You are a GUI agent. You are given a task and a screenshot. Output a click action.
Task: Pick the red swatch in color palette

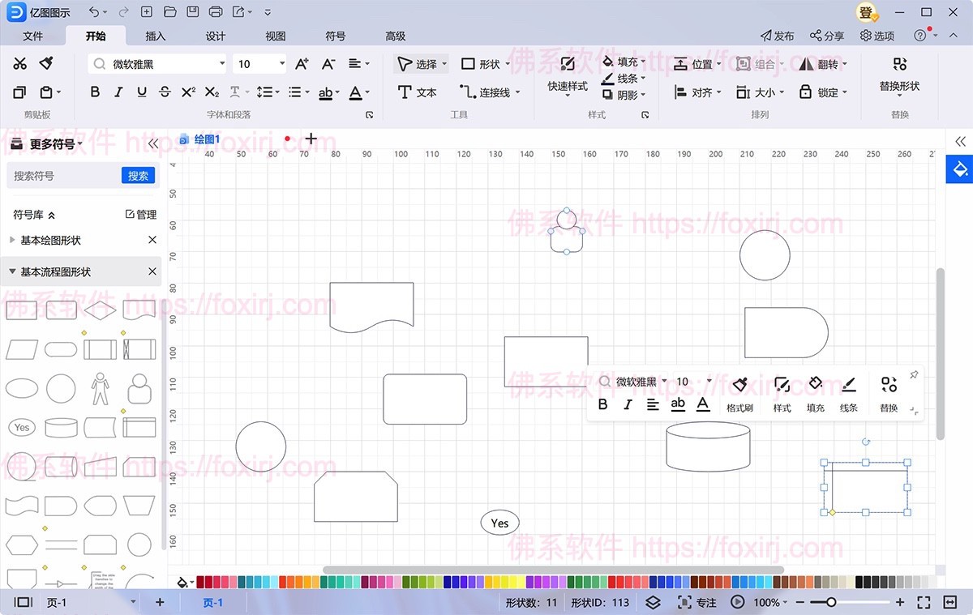[x=283, y=582]
